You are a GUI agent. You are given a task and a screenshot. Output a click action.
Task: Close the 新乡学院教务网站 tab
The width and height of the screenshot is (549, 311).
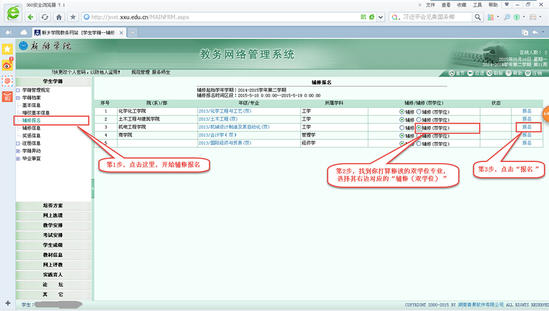click(x=121, y=32)
